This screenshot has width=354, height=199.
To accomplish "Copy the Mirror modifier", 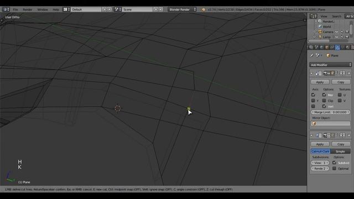I will pyautogui.click(x=341, y=82).
